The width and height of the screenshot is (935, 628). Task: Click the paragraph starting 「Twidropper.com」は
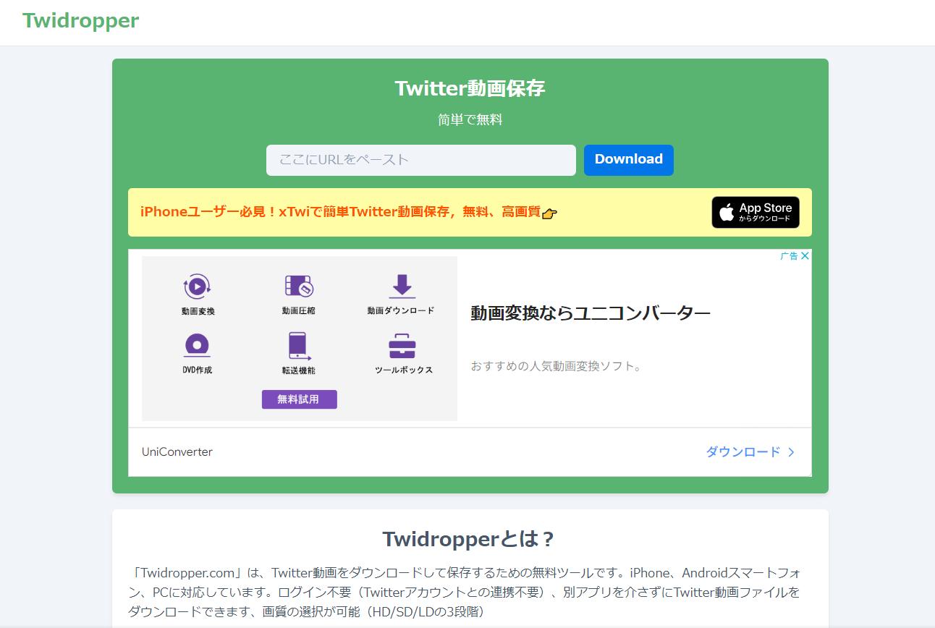point(466,592)
